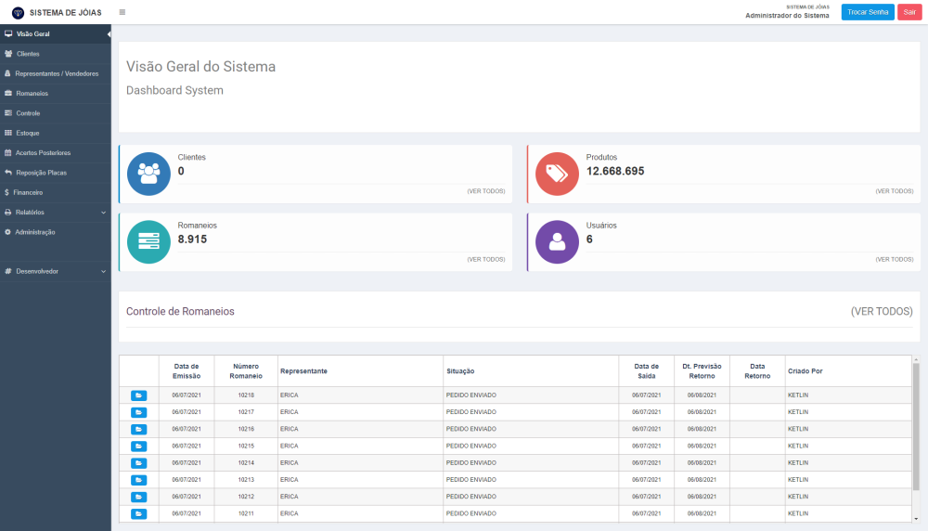Click Administrador do Sistema user name
This screenshot has width=928, height=531.
click(x=787, y=16)
